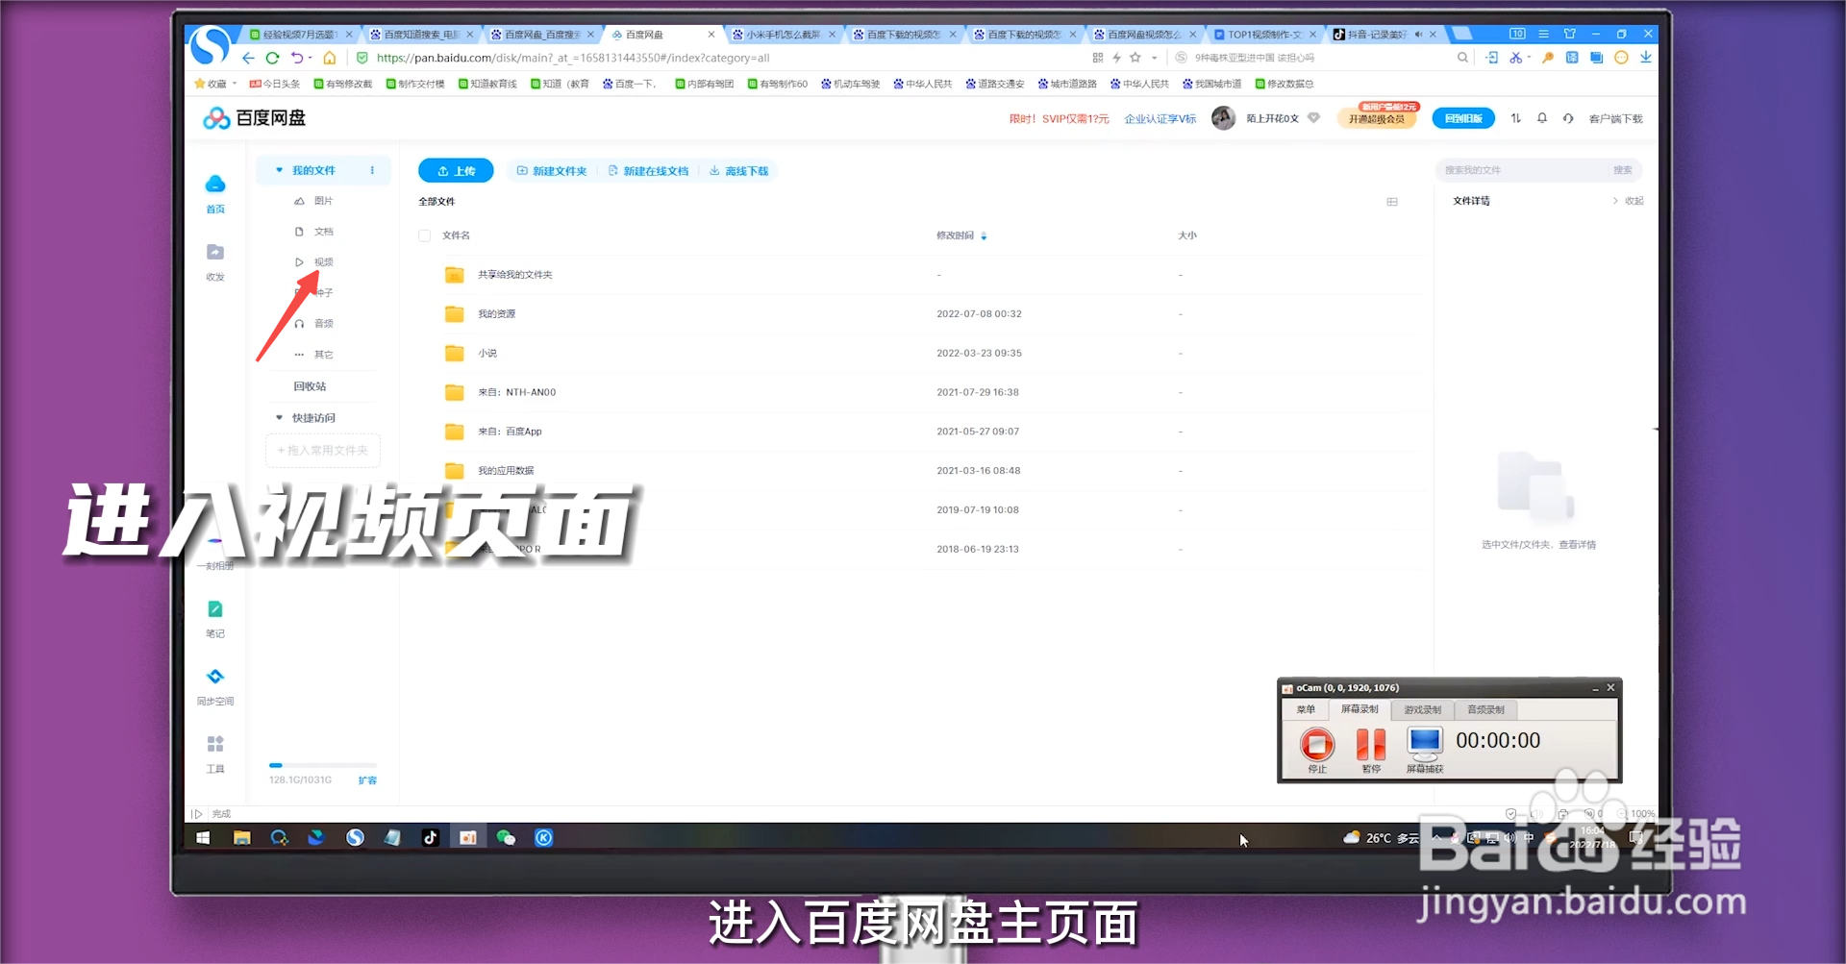Click the customer service headset icon
This screenshot has width=1846, height=964.
pos(1568,118)
